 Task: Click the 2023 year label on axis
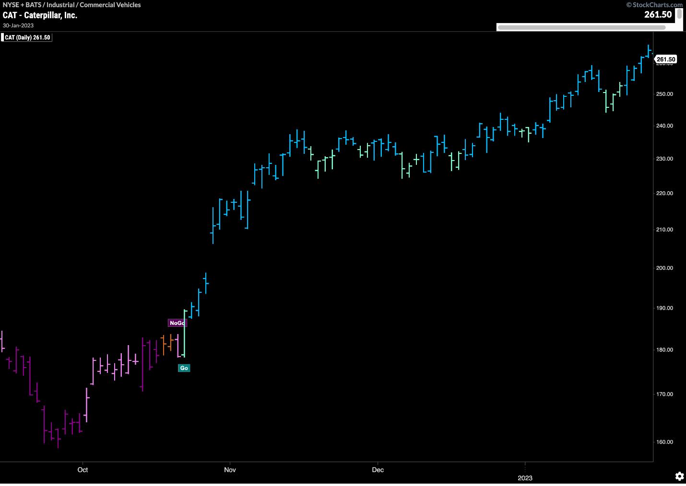tap(525, 478)
